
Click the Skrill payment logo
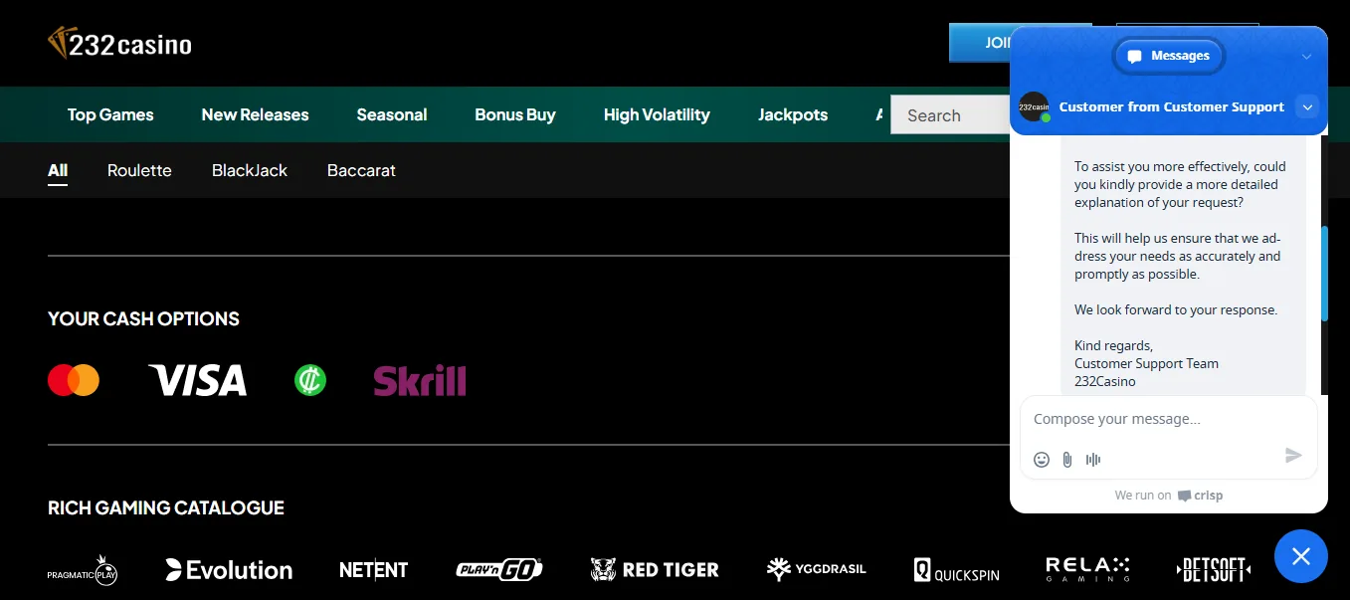[x=420, y=380]
